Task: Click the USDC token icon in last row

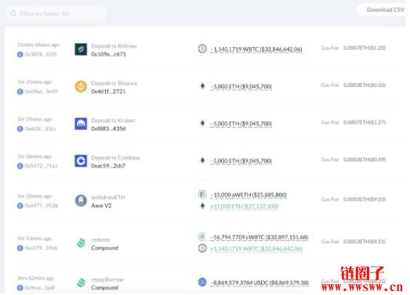Action: (202, 282)
